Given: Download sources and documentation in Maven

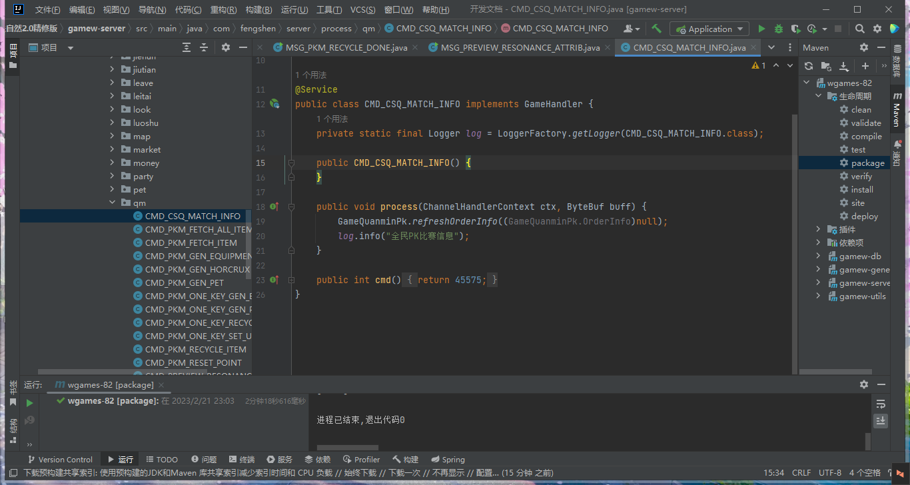Looking at the screenshot, I should [844, 66].
